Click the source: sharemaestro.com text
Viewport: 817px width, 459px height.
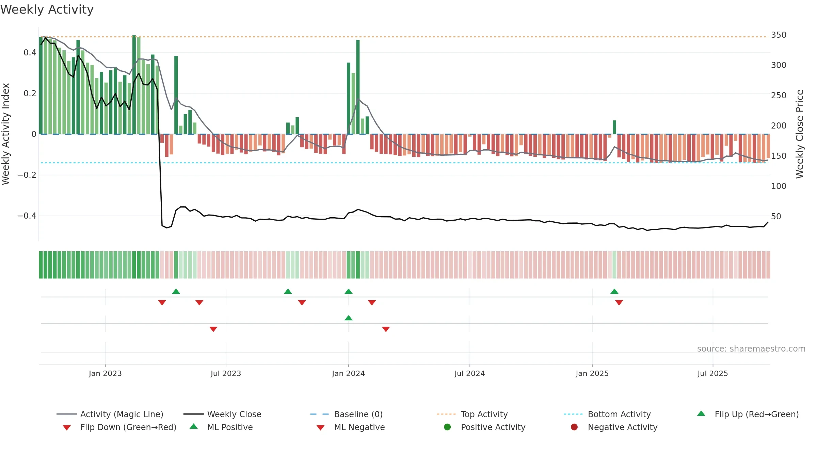coord(751,349)
